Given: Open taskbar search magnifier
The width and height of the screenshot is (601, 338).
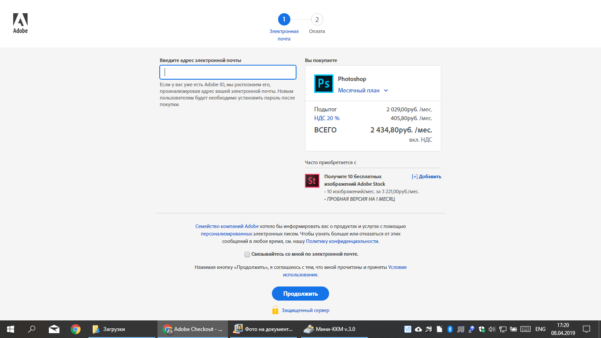Looking at the screenshot, I should click(x=32, y=329).
